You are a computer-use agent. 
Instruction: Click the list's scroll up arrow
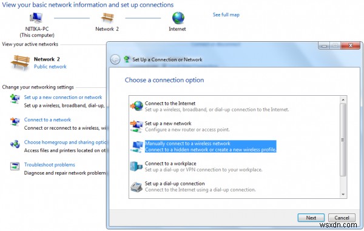point(343,99)
